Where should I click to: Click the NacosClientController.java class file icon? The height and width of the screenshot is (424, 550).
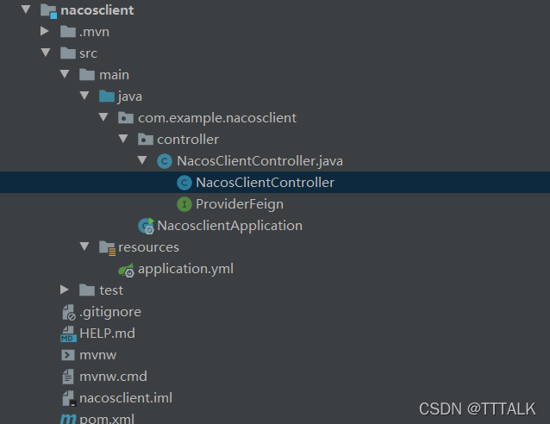click(x=164, y=161)
